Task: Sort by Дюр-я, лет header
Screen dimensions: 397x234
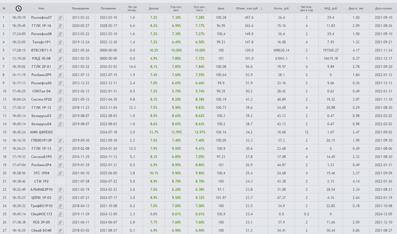Action: point(356,8)
